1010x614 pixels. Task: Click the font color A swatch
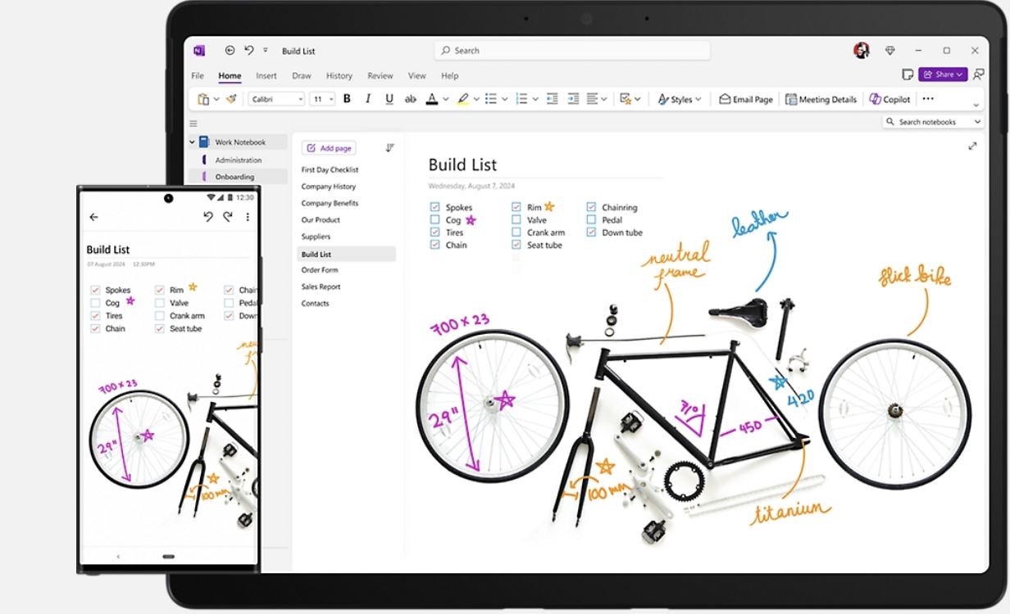[432, 99]
